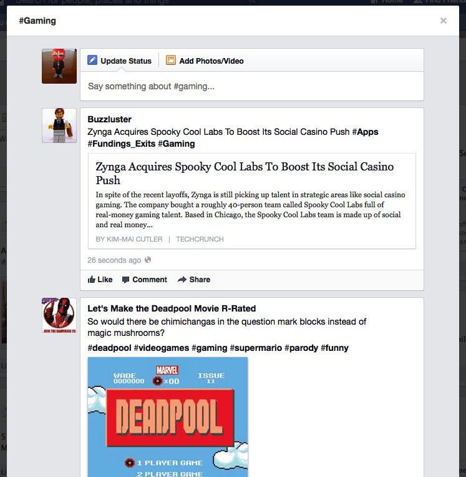
Task: Open the Deadpool page avatar
Action: (x=59, y=315)
